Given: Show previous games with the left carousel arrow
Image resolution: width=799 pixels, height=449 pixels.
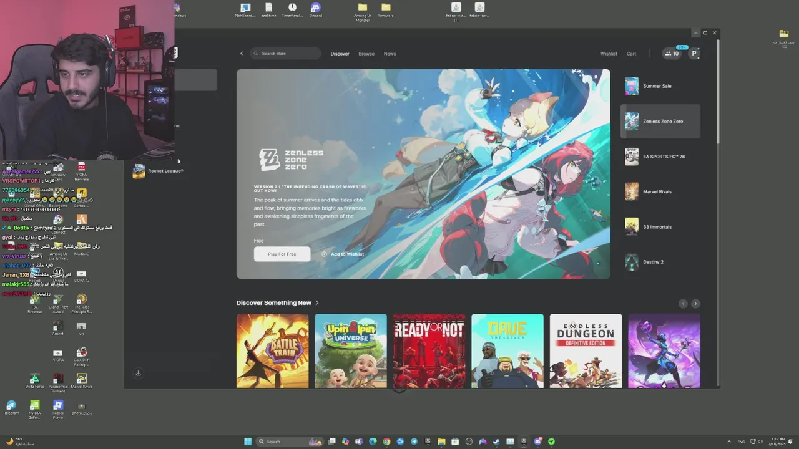Looking at the screenshot, I should (683, 304).
